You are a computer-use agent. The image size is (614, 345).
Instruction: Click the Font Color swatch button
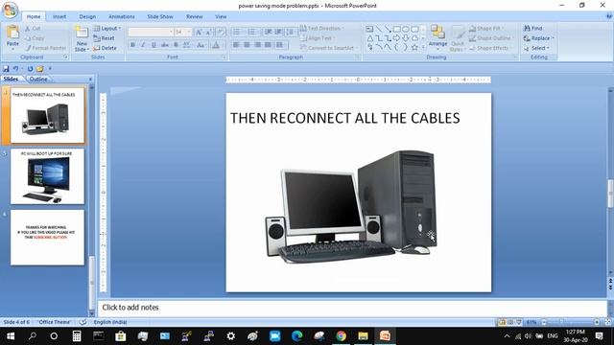216,45
